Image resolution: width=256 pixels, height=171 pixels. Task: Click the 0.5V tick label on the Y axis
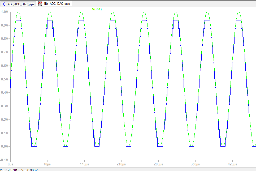click(x=5, y=79)
